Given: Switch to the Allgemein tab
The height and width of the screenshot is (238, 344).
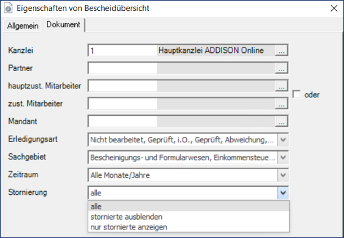Looking at the screenshot, I should point(23,26).
